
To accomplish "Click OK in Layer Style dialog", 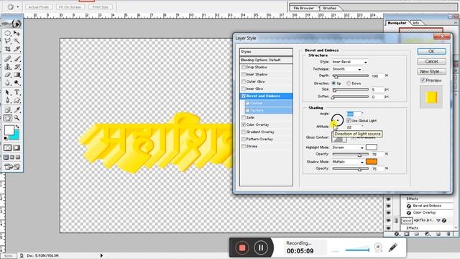I will pos(431,51).
